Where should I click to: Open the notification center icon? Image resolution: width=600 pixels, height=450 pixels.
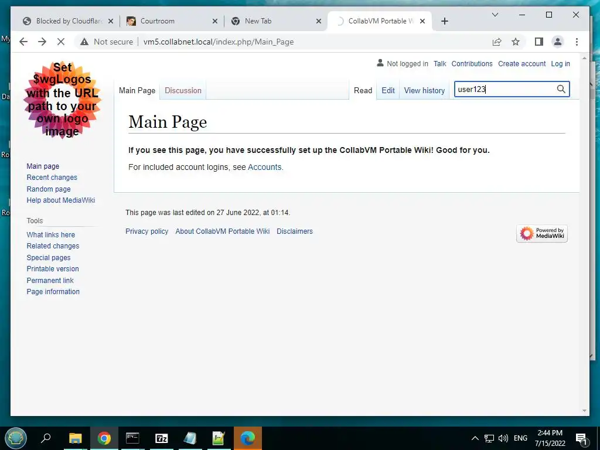point(582,439)
